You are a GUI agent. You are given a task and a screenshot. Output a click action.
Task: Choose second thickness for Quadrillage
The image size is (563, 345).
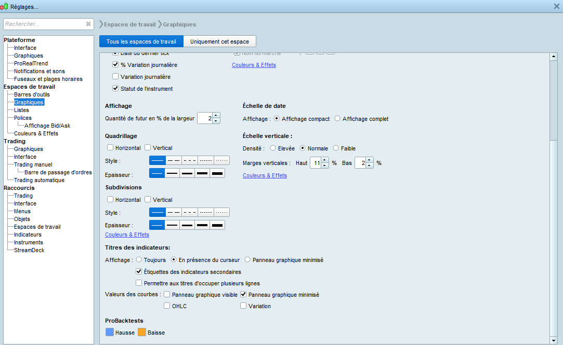click(173, 173)
